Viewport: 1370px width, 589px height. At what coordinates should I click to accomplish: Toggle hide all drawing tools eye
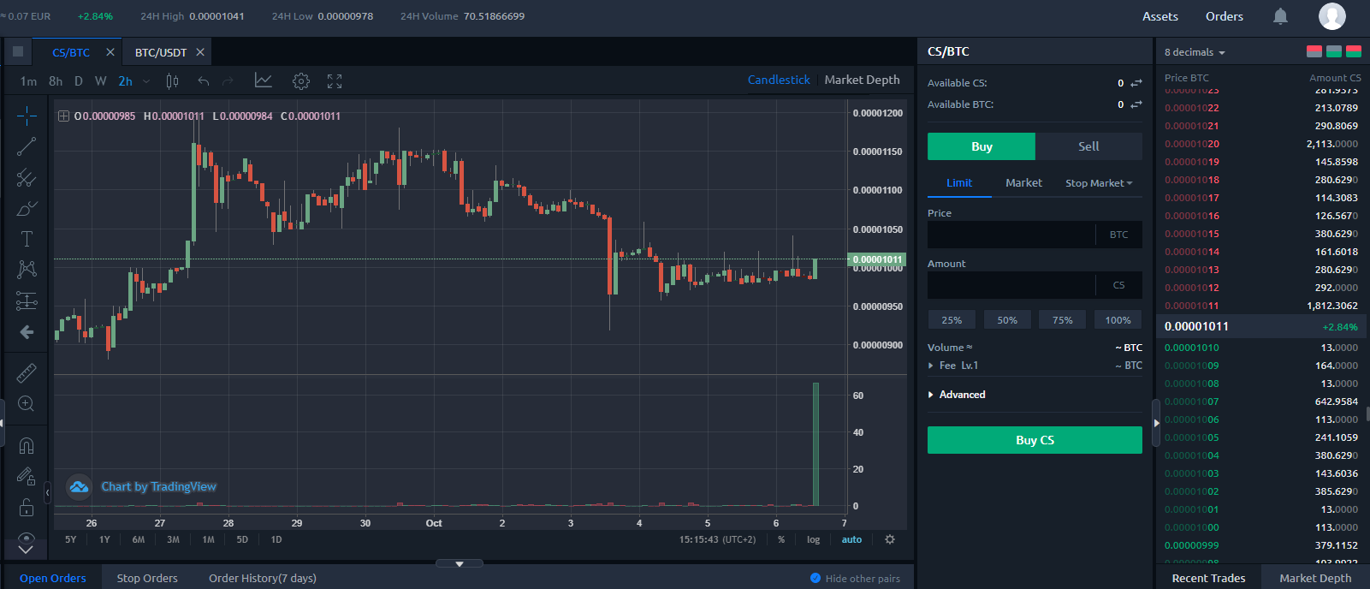pyautogui.click(x=27, y=538)
